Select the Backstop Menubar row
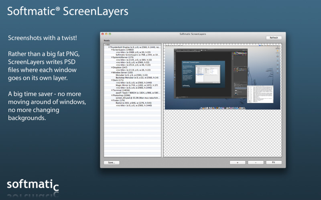 [132, 78]
